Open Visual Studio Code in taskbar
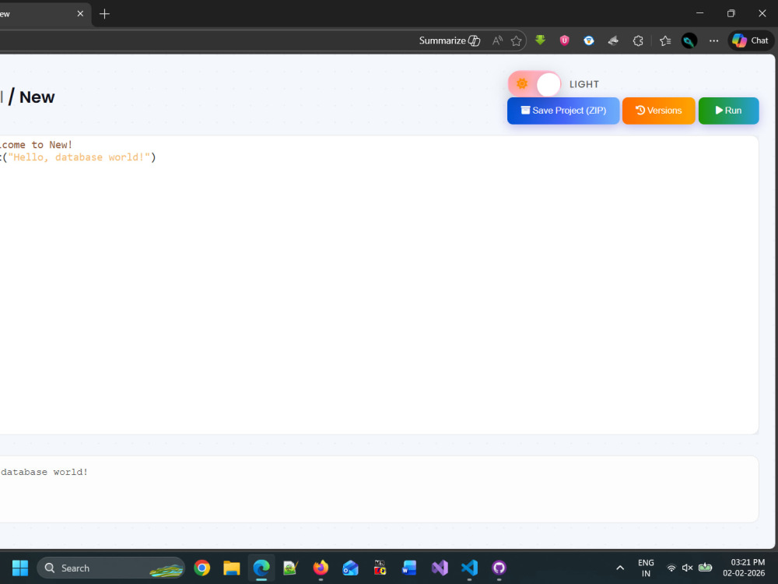 click(x=469, y=568)
